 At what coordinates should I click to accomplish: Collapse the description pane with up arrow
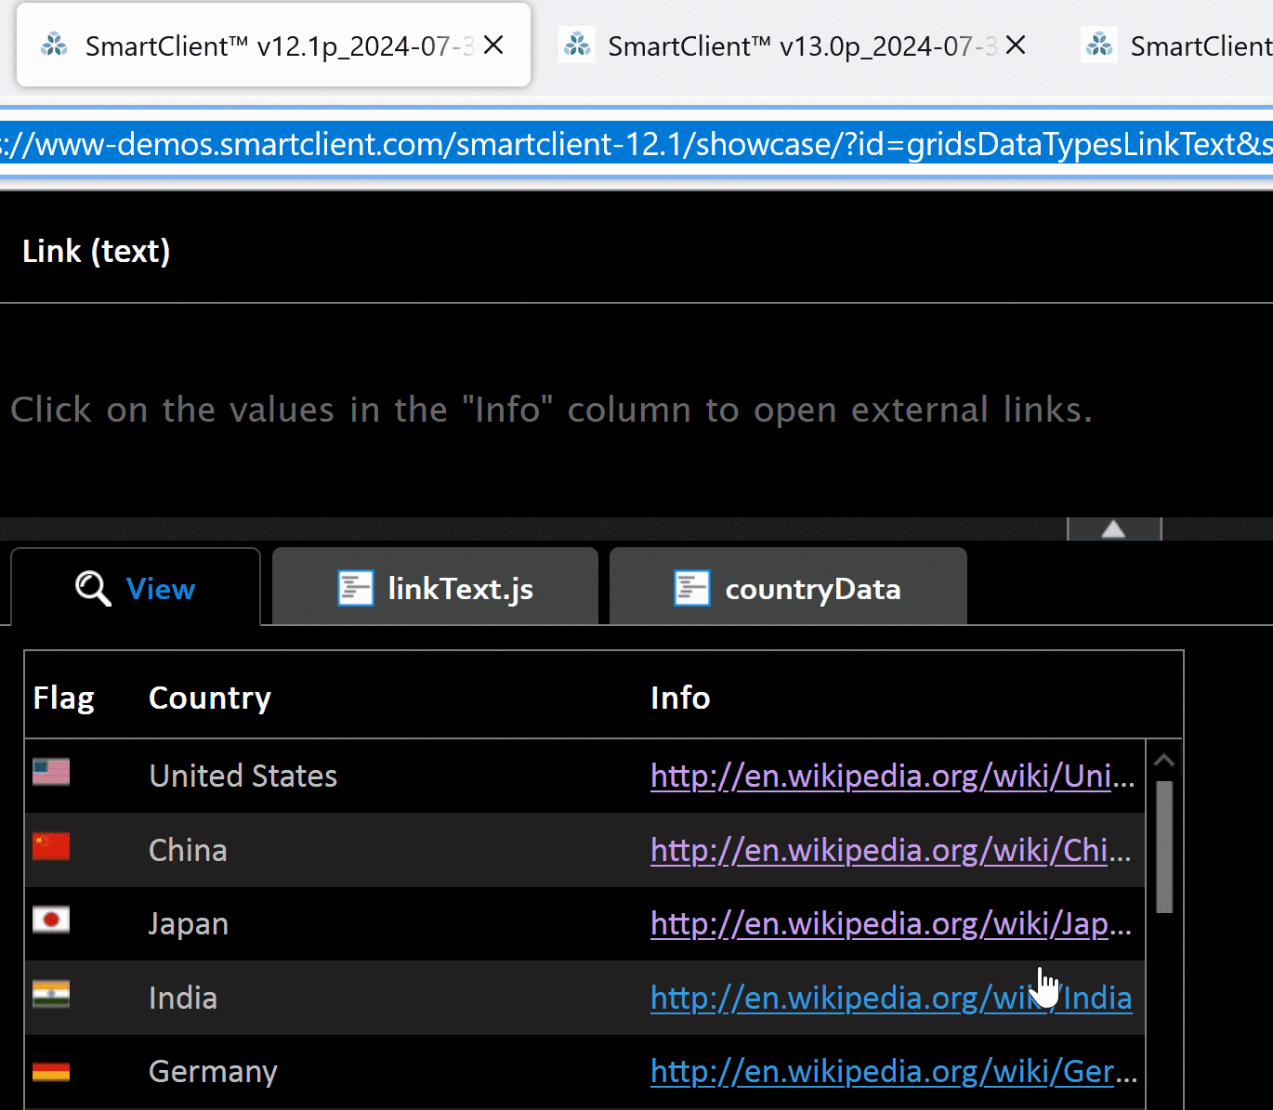1114,529
